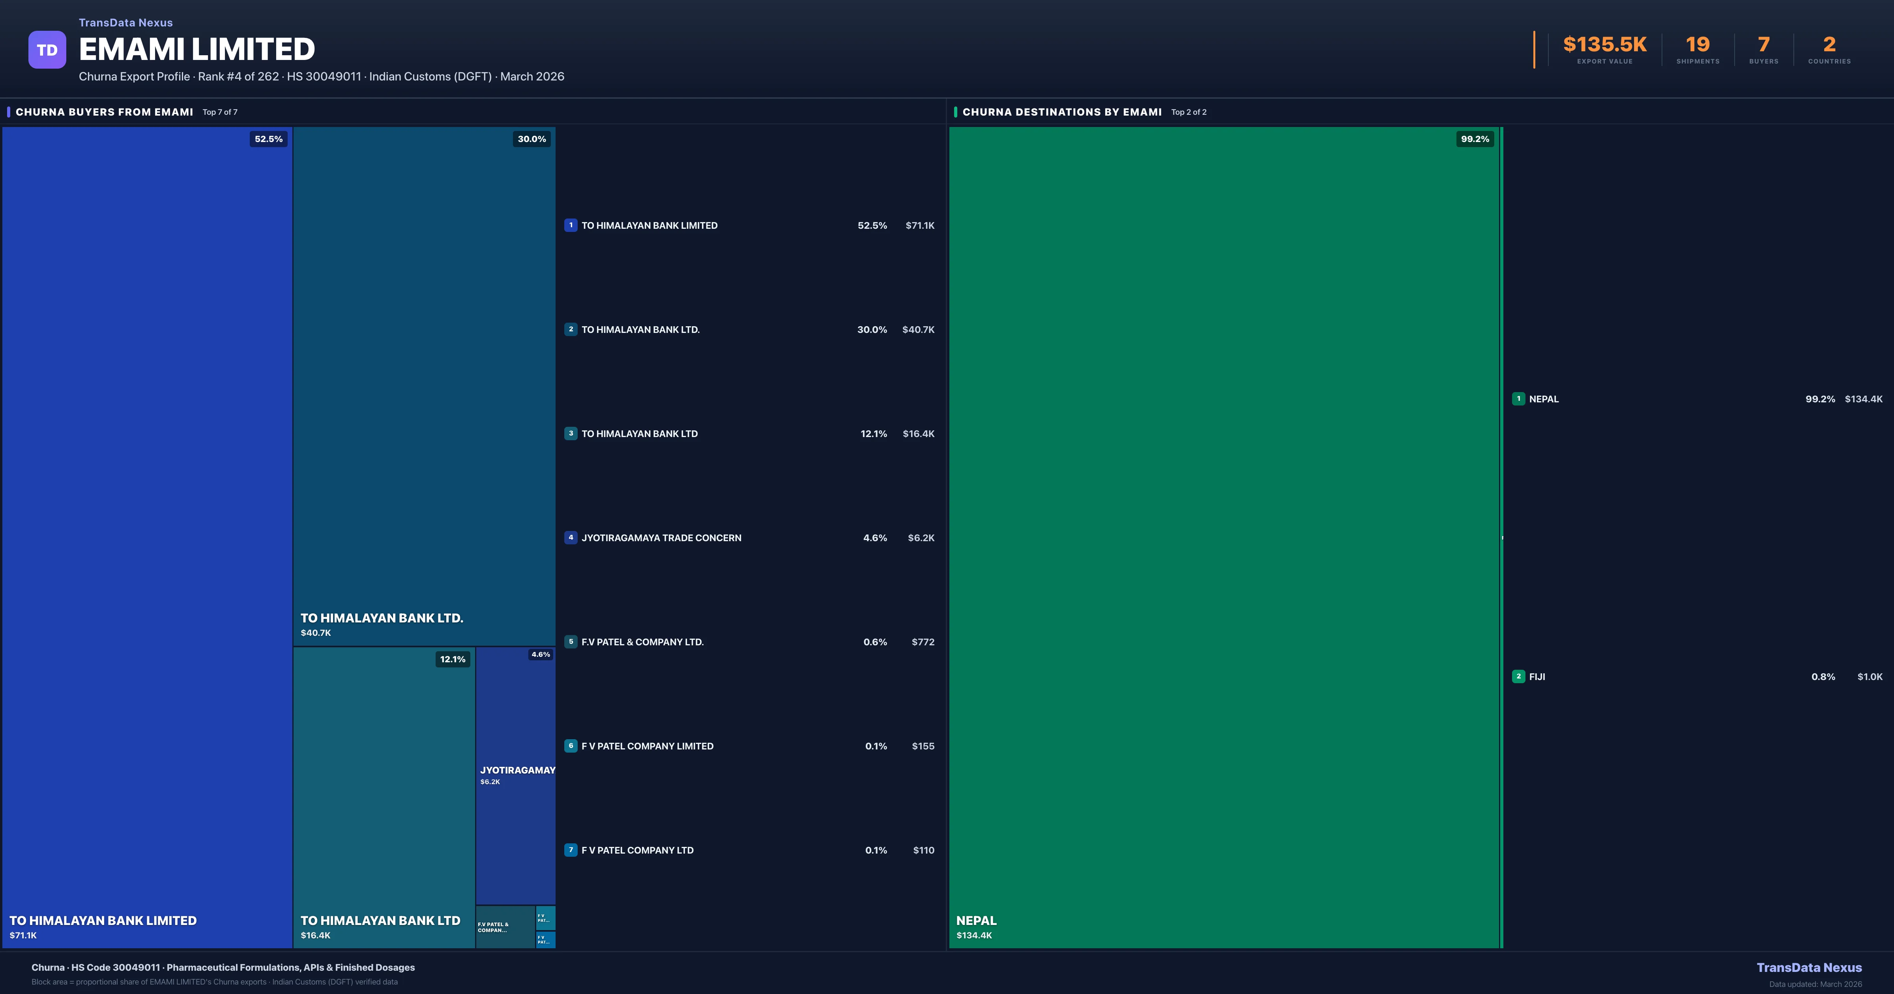1894x994 pixels.
Task: Click the FIJI destination list entry
Action: [1537, 676]
